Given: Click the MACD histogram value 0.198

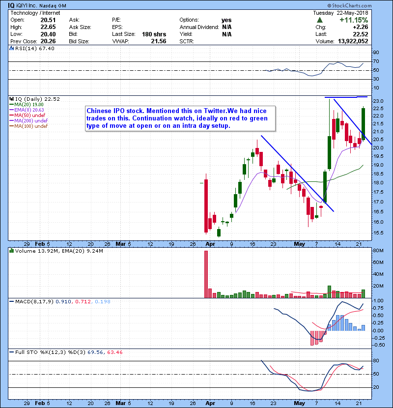Looking at the screenshot, I should point(103,302).
